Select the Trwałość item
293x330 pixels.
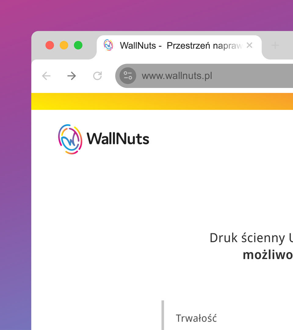coord(196,318)
